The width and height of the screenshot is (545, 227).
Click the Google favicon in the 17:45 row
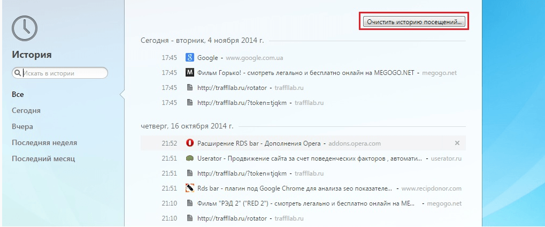tap(189, 57)
